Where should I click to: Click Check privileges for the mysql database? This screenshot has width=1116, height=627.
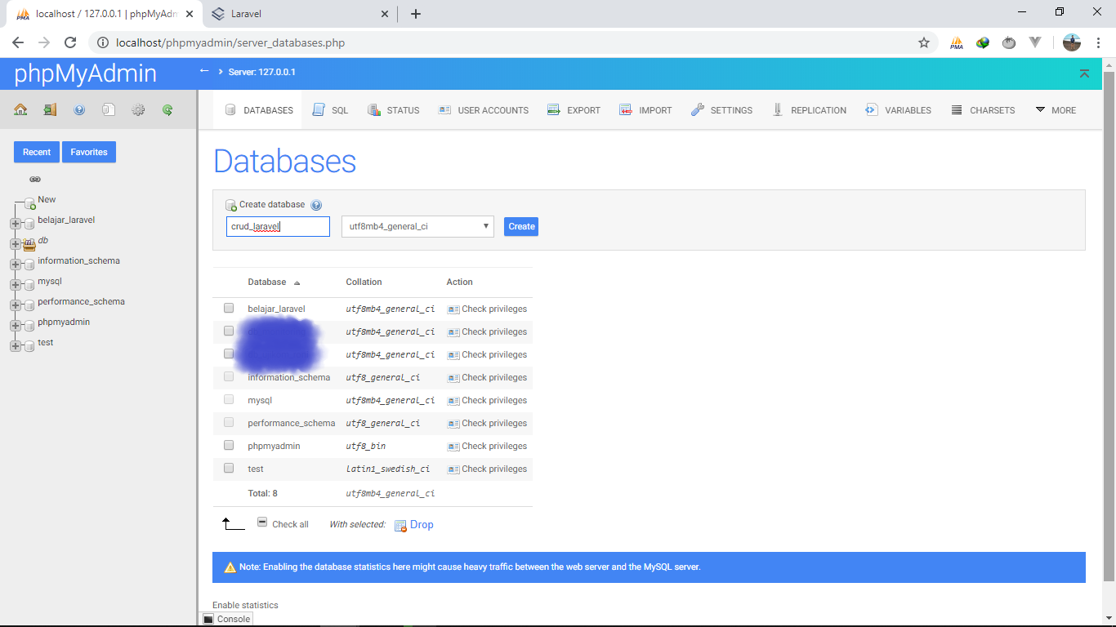487,400
